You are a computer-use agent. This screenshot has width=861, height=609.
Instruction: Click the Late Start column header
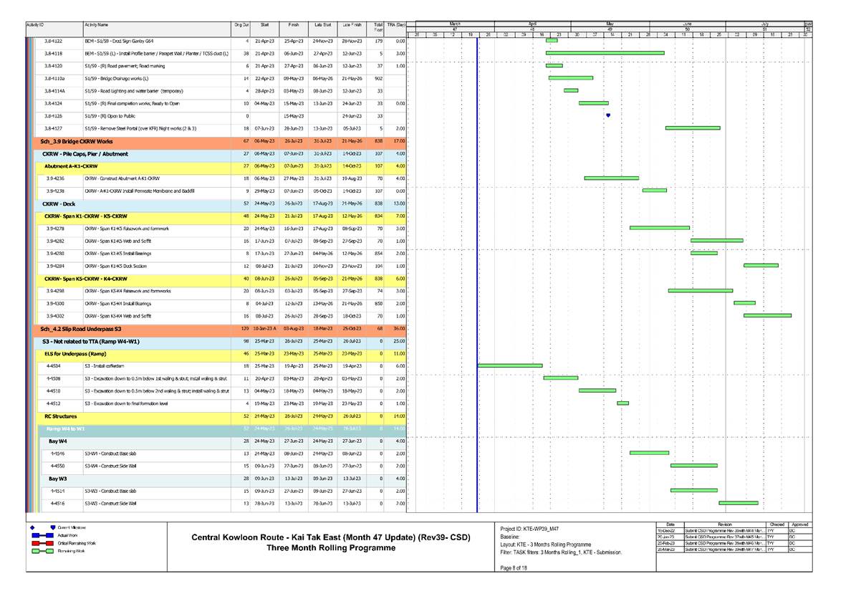pos(323,25)
